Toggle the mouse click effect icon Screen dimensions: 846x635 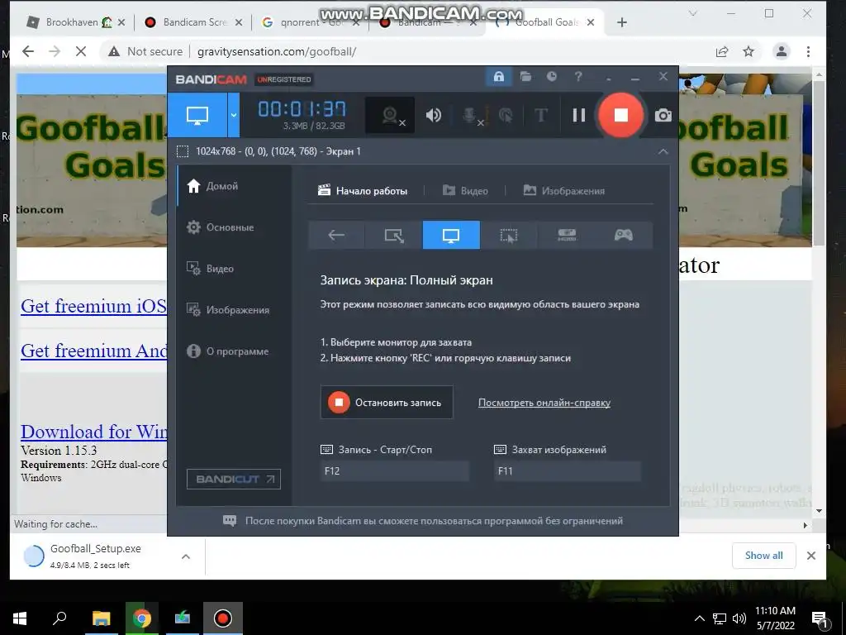point(506,115)
